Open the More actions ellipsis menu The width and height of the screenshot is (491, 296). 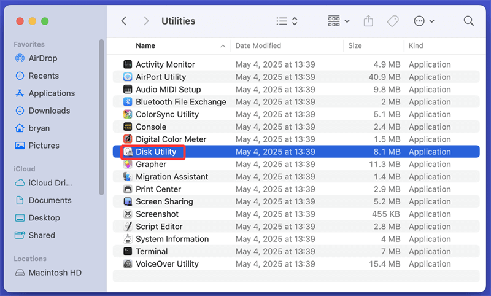[424, 21]
